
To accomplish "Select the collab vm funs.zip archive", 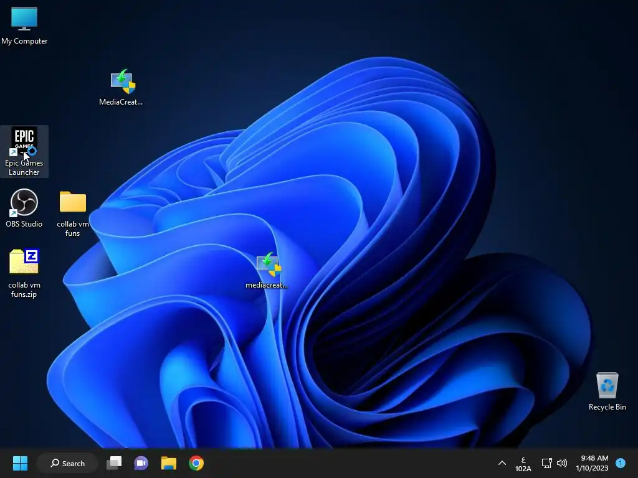I will coord(24,273).
